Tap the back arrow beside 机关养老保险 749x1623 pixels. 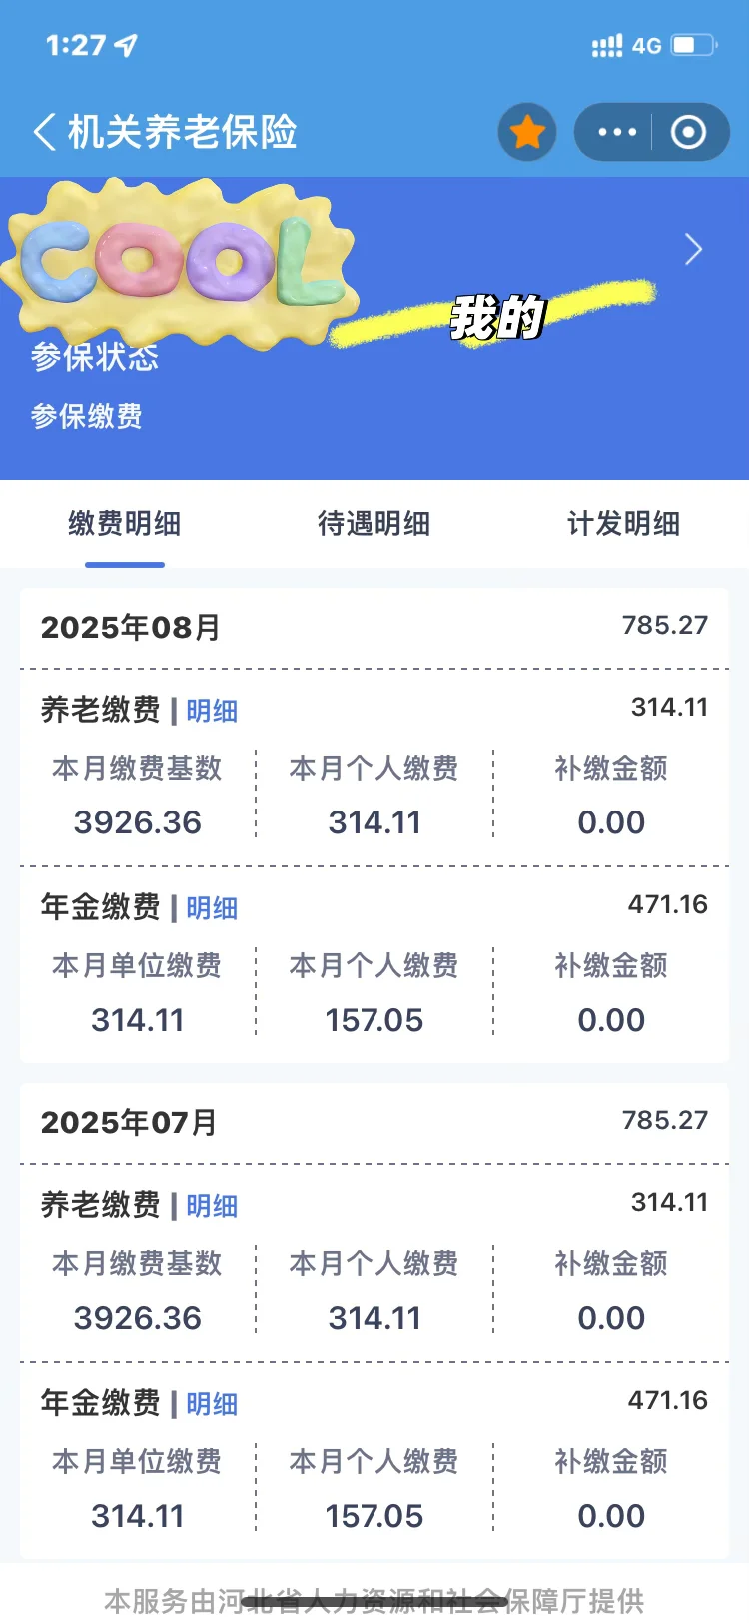coord(45,132)
